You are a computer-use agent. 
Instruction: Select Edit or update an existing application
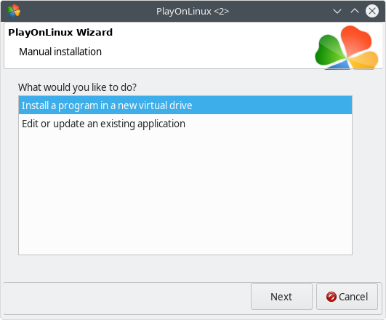[x=185, y=124]
